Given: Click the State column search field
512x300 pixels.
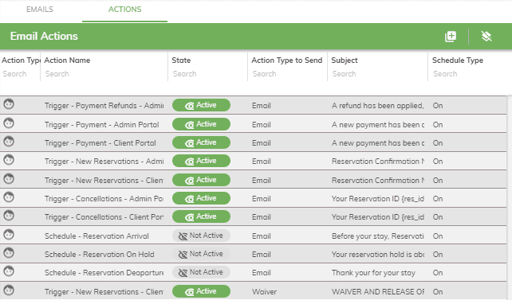Looking at the screenshot, I should [207, 74].
